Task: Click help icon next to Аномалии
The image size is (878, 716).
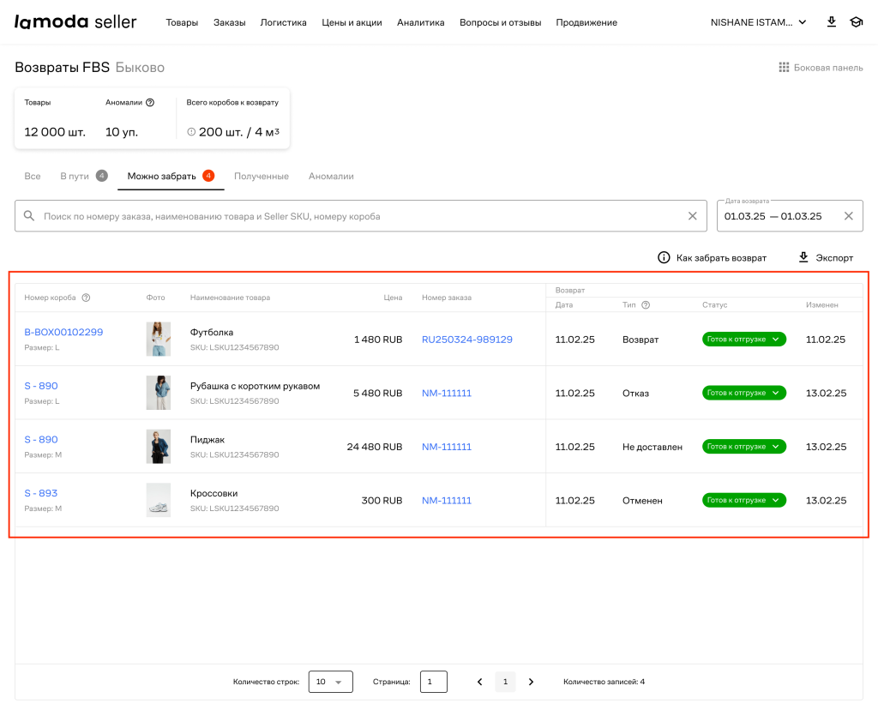Action: (150, 102)
